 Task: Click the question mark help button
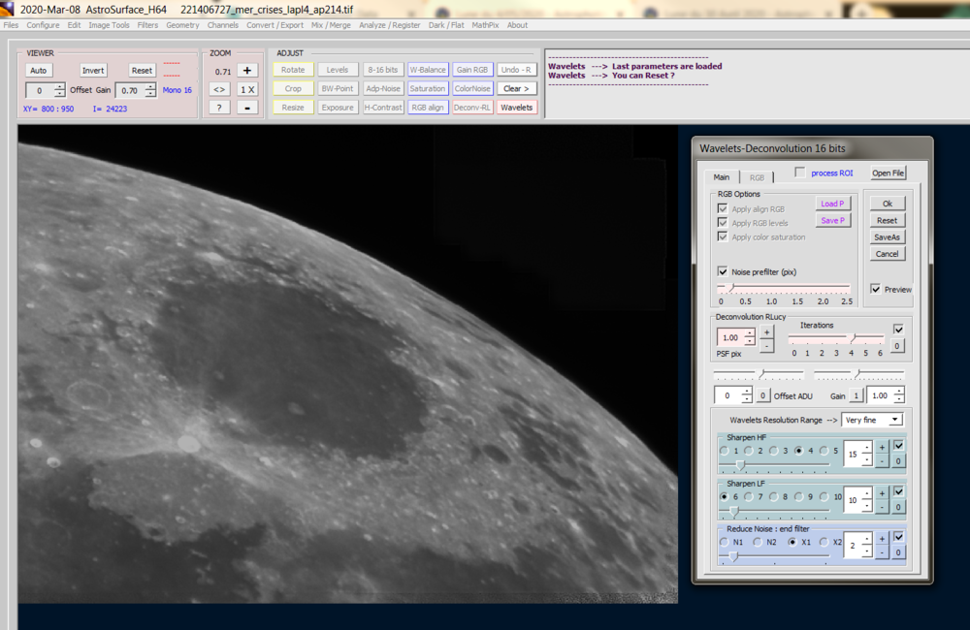[219, 108]
